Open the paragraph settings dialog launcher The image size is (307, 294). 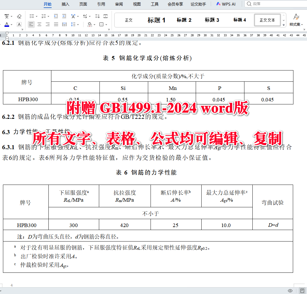pos(109,29)
